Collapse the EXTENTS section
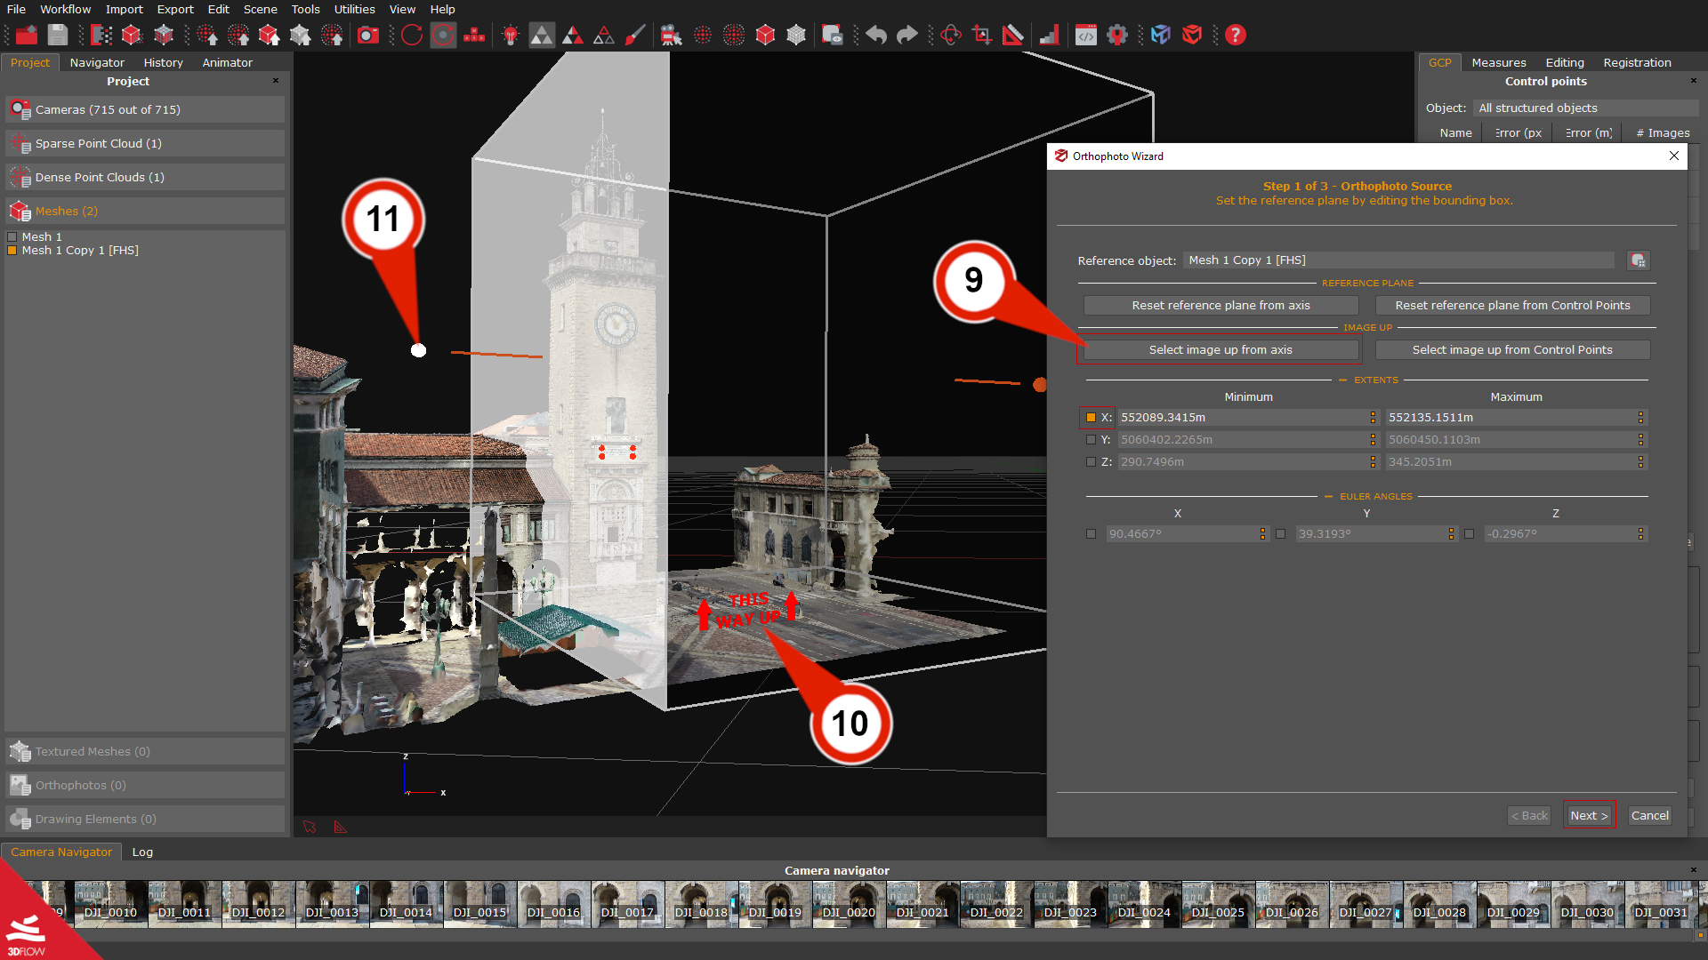The image size is (1708, 960). (x=1342, y=380)
